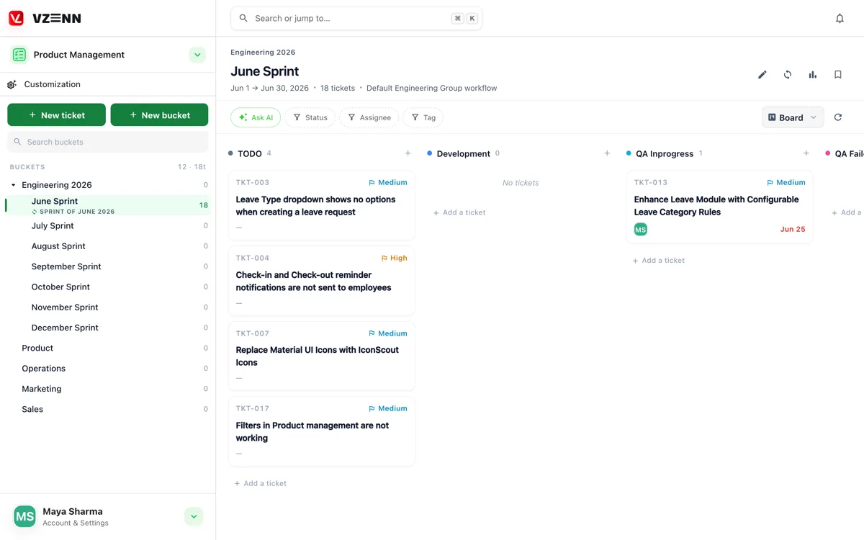Viewport: 864px width, 540px height.
Task: Focus the Search or jump to field
Action: pos(356,19)
